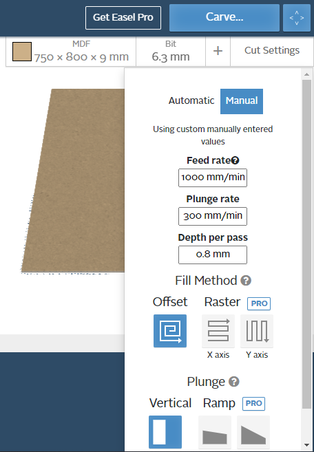Open the Cut Settings tab
The width and height of the screenshot is (314, 452).
point(272,51)
